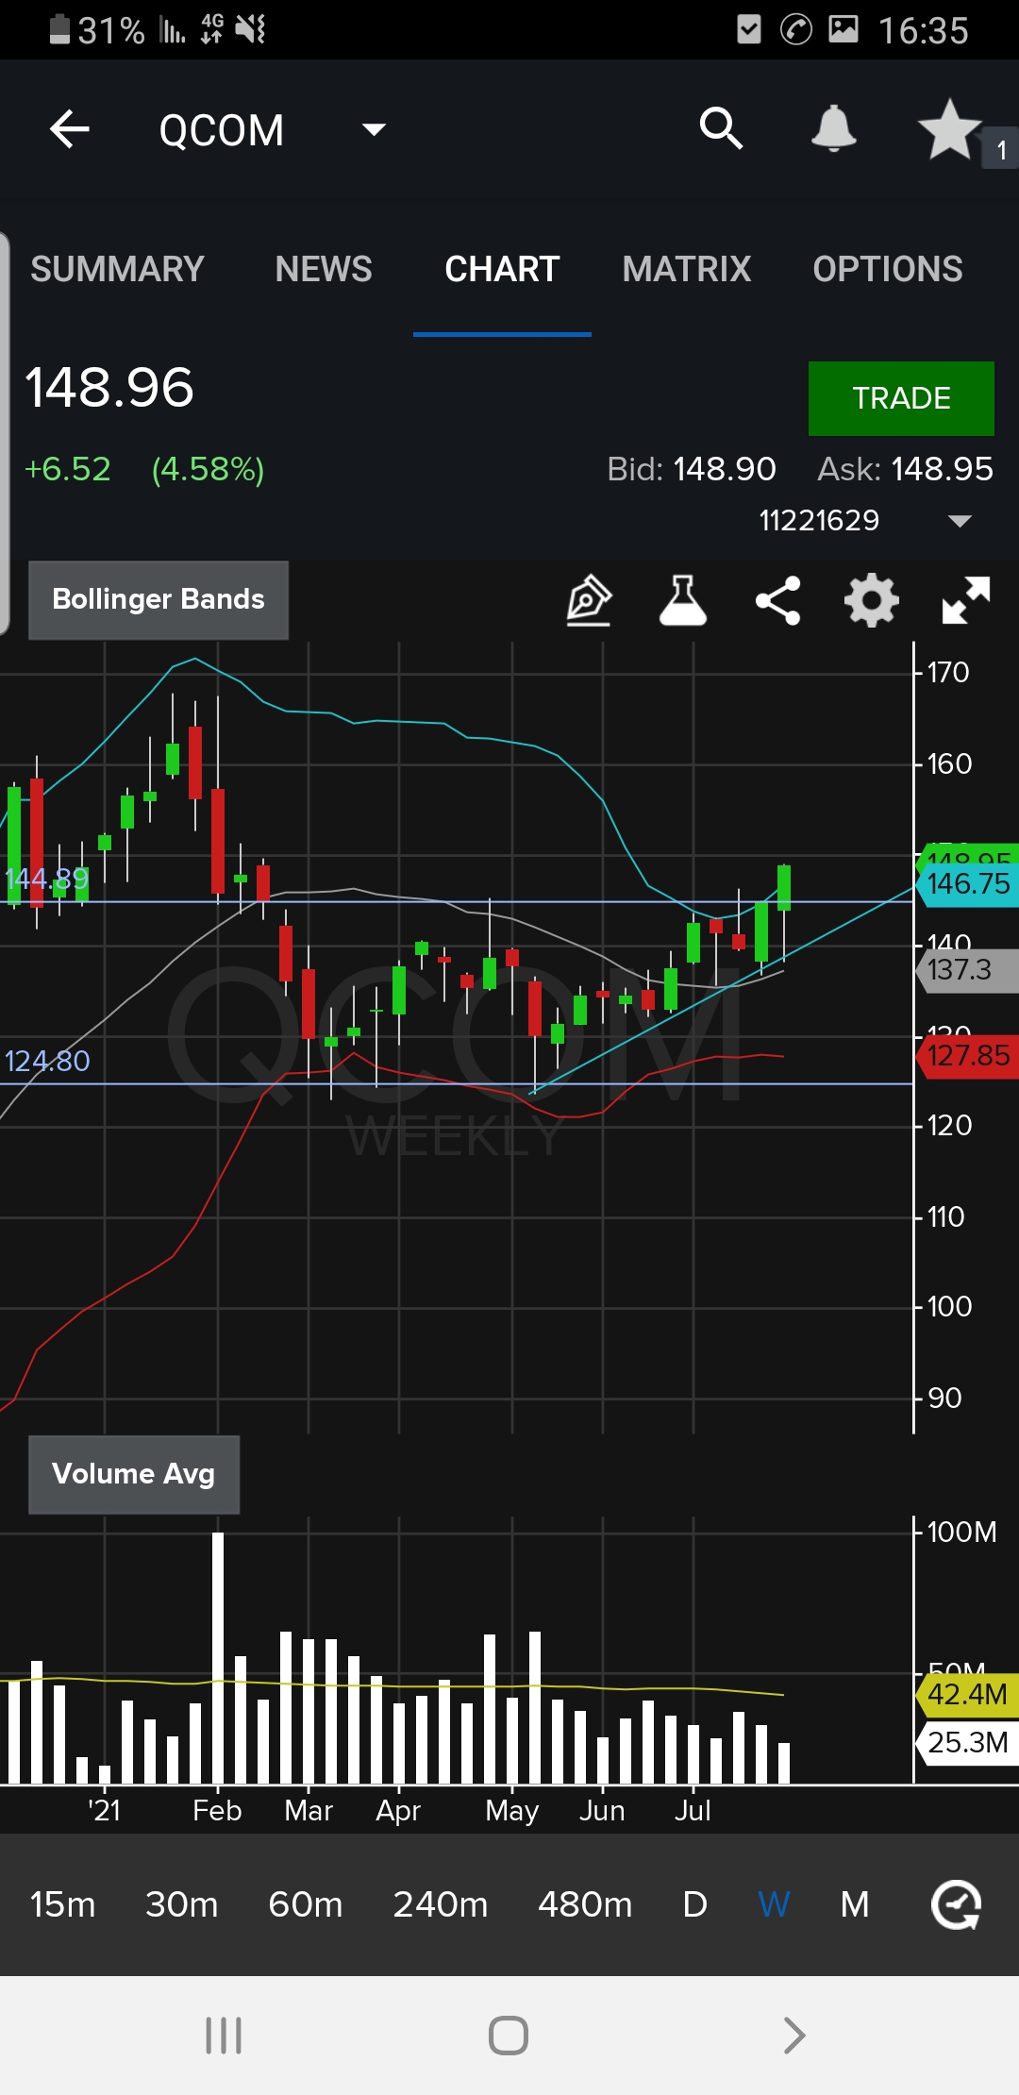Select the 15m timeframe
1019x2095 pixels.
(x=62, y=1904)
